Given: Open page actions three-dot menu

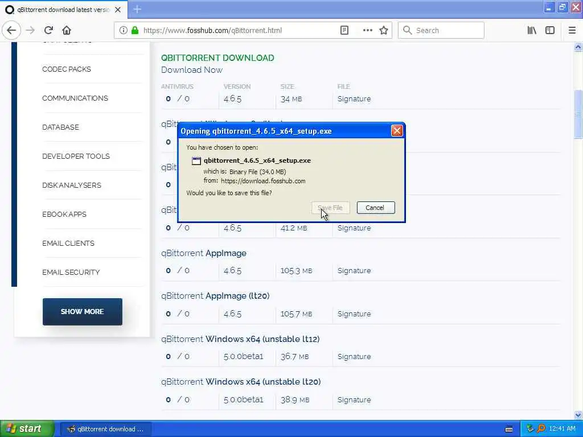Looking at the screenshot, I should [367, 30].
